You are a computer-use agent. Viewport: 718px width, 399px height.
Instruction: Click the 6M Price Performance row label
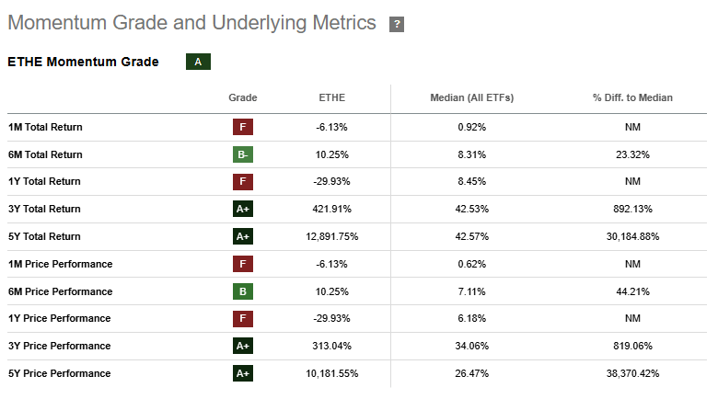tap(60, 291)
